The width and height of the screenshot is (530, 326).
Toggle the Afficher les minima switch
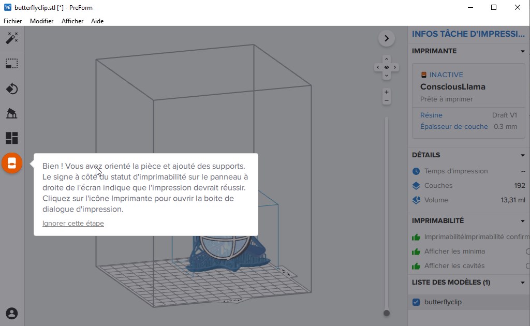click(527, 251)
